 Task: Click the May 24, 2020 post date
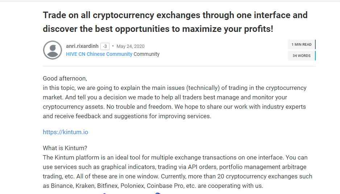(x=130, y=46)
